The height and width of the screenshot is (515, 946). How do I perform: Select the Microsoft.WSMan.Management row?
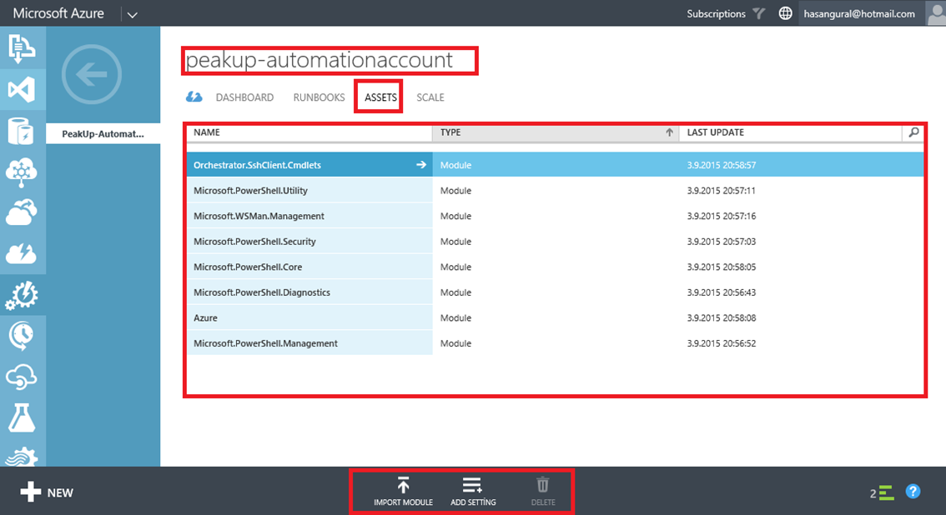click(x=555, y=216)
